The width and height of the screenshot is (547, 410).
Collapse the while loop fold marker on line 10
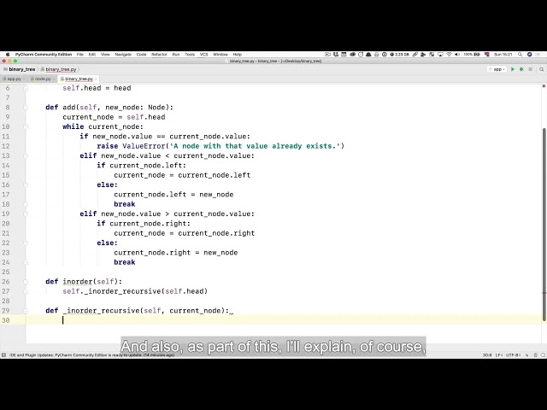pyautogui.click(x=26, y=127)
